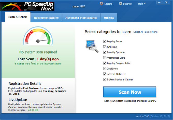Open Settings via the gear icon
Screen dimensions: 173x120
(121, 4)
